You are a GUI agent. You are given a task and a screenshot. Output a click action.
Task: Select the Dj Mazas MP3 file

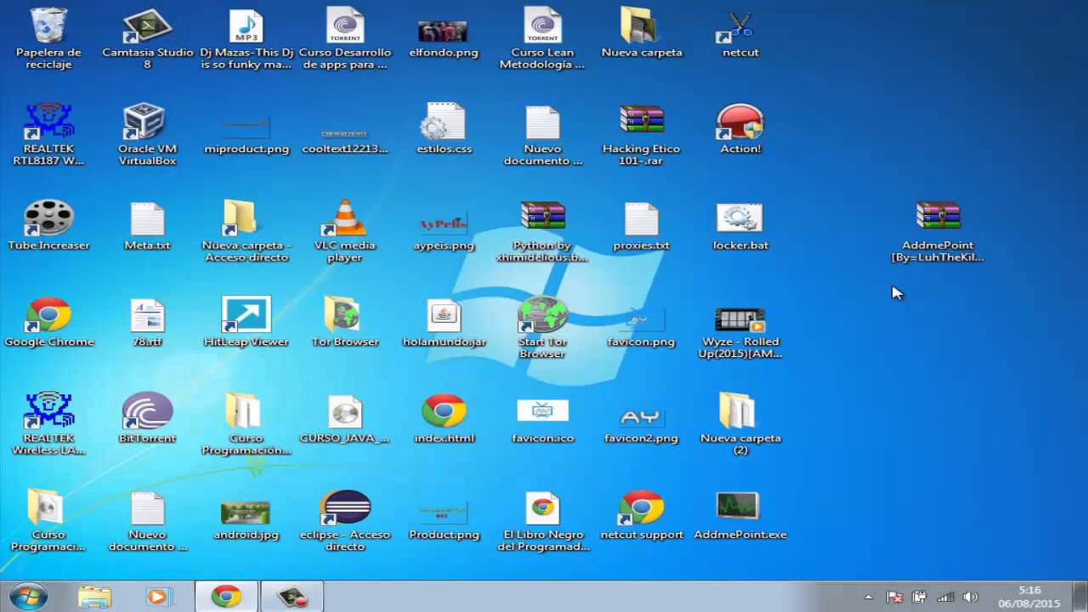246,26
